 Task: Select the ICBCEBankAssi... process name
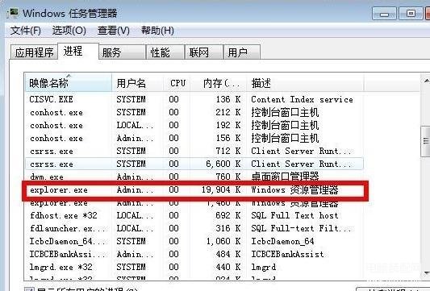pos(67,254)
